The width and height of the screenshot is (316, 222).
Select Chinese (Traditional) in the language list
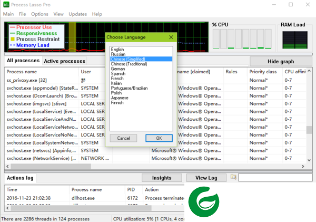pos(141,64)
